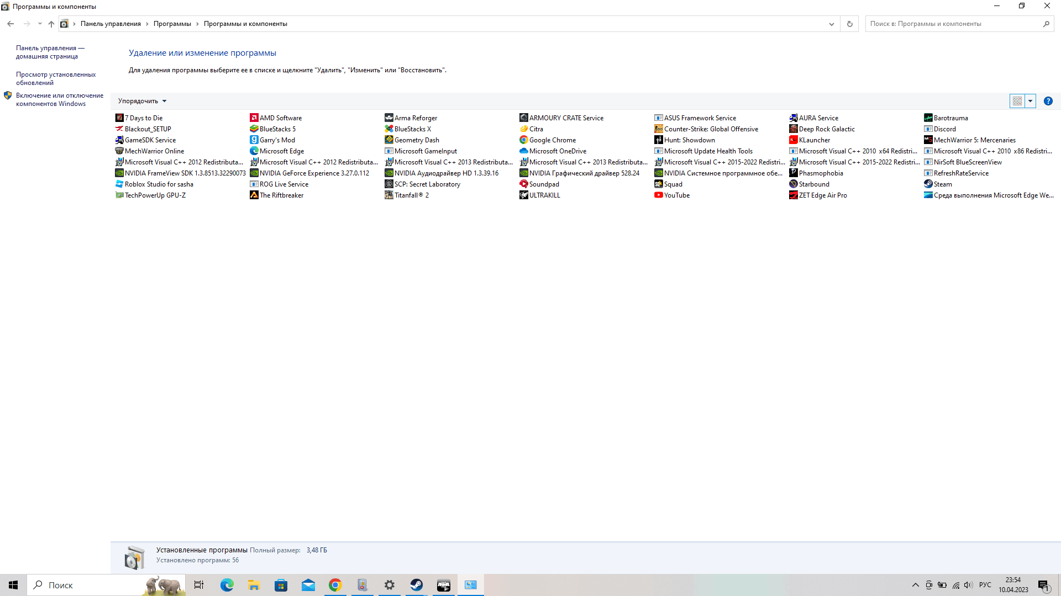The image size is (1061, 596).
Task: Select the Garry's Mod icon
Action: point(254,140)
